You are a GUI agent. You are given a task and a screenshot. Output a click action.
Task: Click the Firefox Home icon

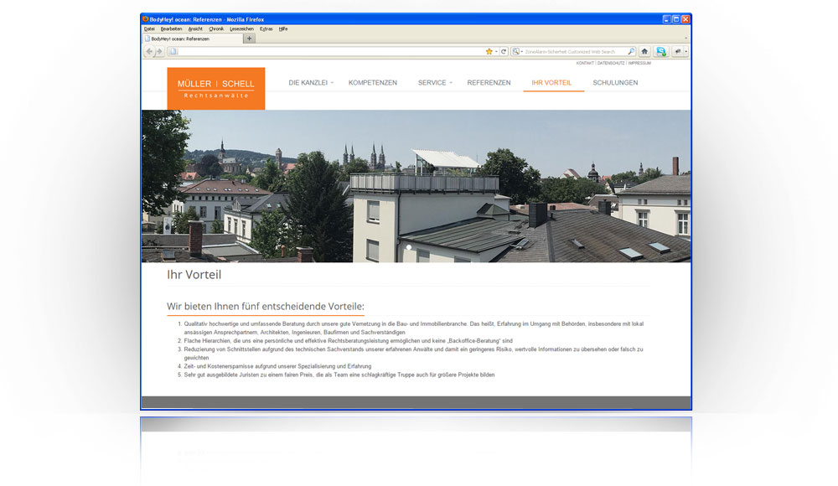click(644, 52)
